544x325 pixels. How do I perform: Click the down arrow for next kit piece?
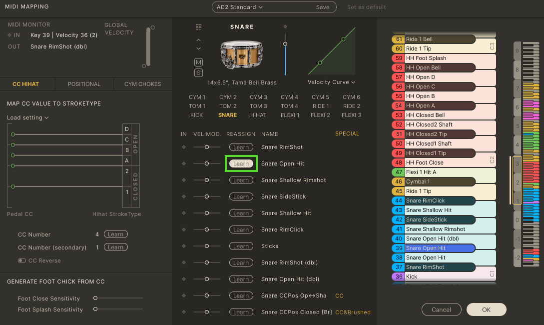(198, 48)
